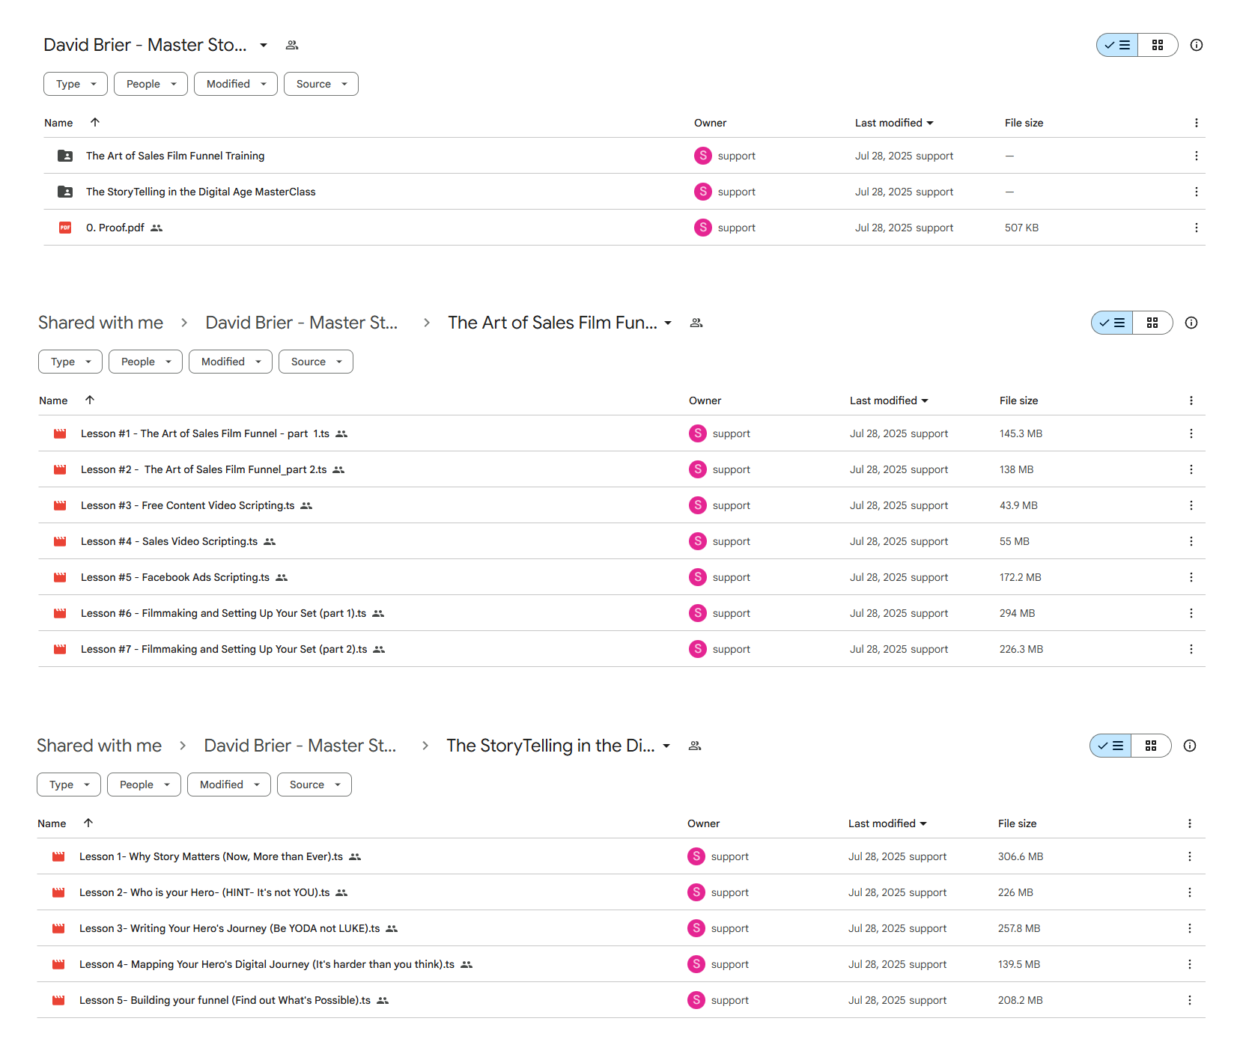Screen dimensions: 1246x1054
Task: Reverse Name sort arrow in The Art of Sales Film Fun... panel
Action: tap(90, 400)
